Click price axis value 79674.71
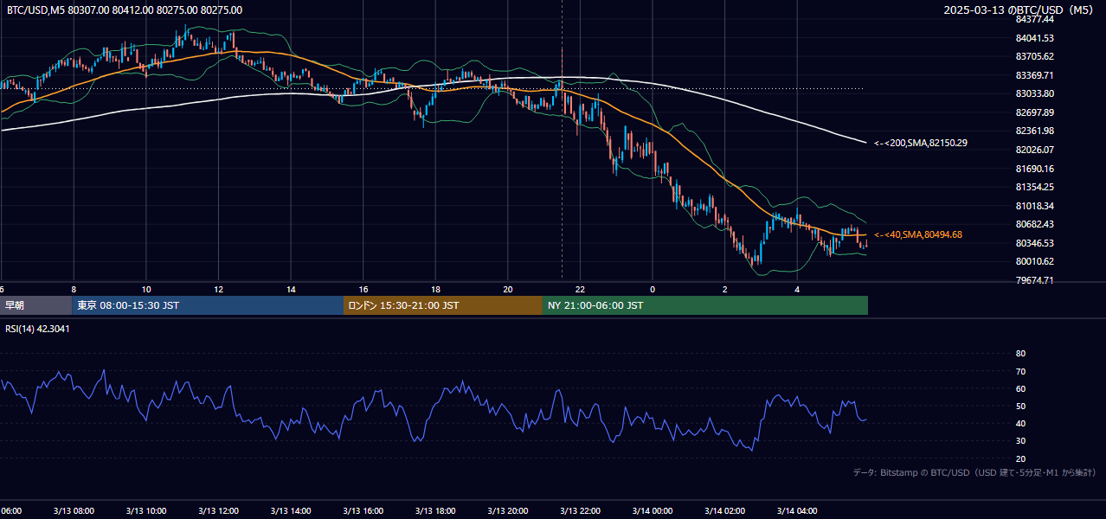 coord(1034,280)
